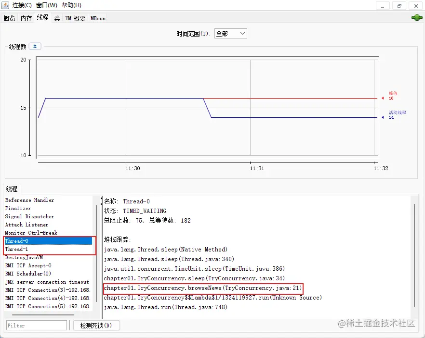The image size is (425, 338).
Task: Switch to the 类 tab
Action: coord(57,18)
